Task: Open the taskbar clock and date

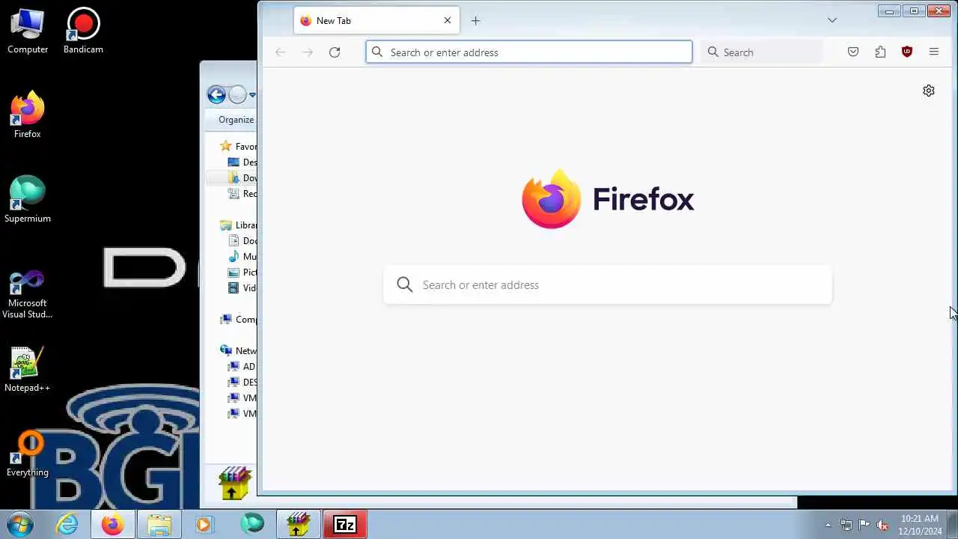Action: click(x=920, y=525)
